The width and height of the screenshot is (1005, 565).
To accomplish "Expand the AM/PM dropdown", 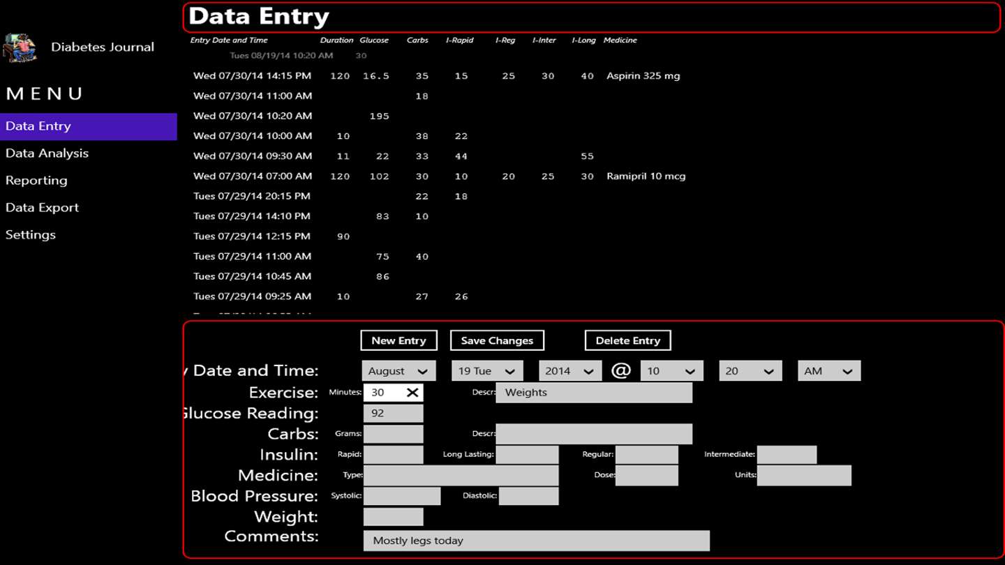I will pyautogui.click(x=829, y=371).
